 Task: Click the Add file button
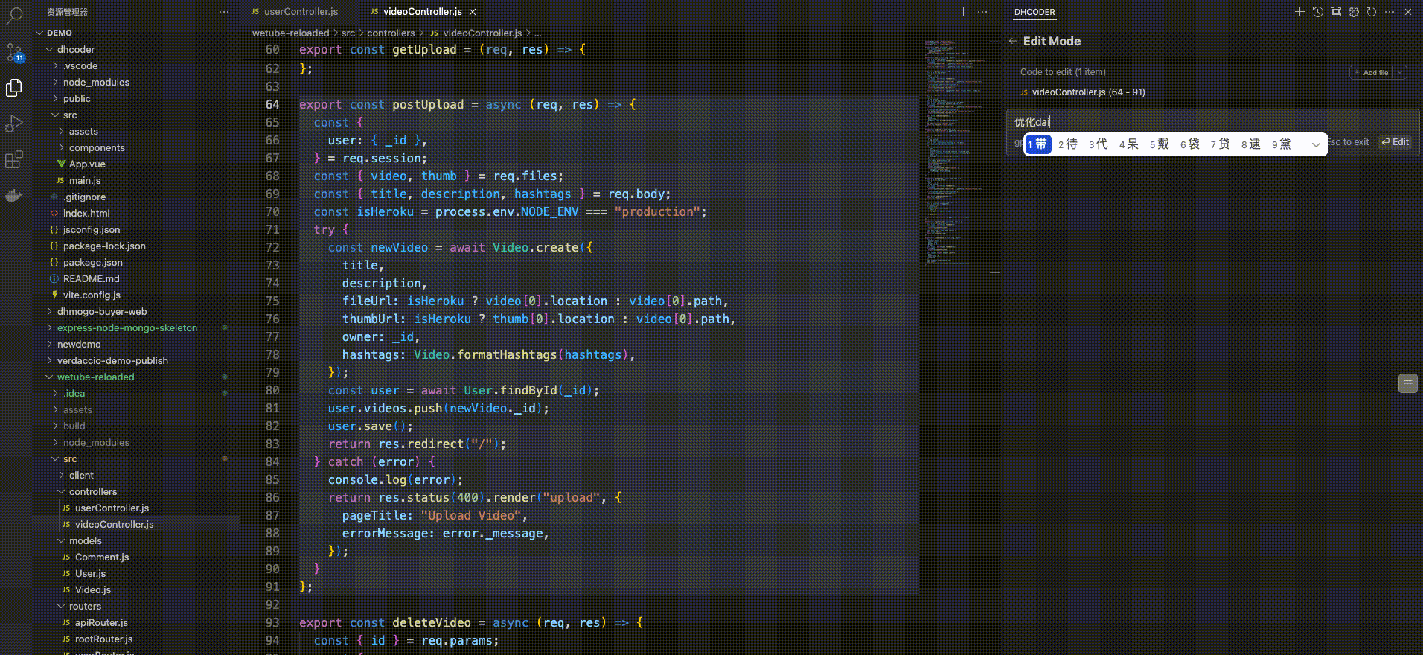1372,72
